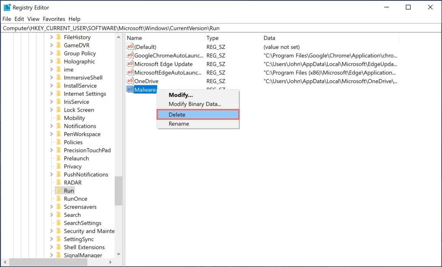Screen dimensions: 442x267
Task: Click the Registry Editor icon in title bar
Action: [x=7, y=7]
